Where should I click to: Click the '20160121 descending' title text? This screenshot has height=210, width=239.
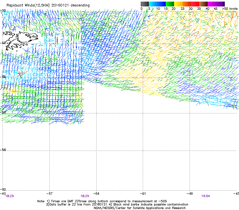click(71, 5)
